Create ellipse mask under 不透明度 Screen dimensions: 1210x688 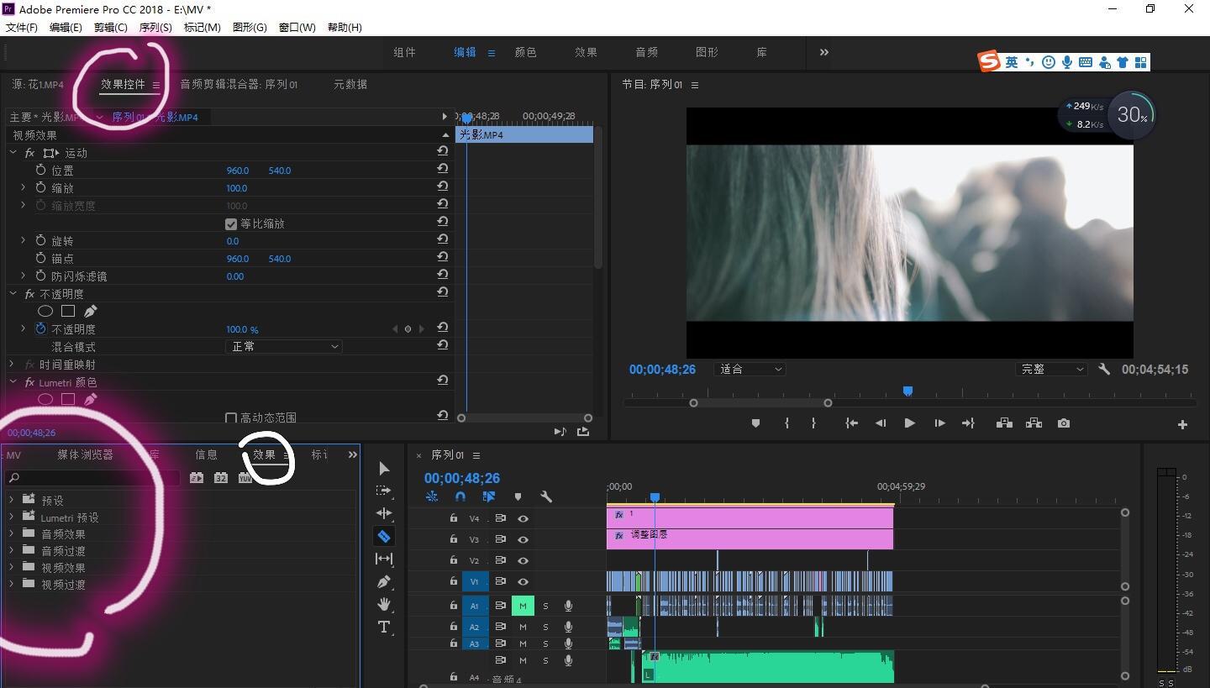tap(45, 312)
